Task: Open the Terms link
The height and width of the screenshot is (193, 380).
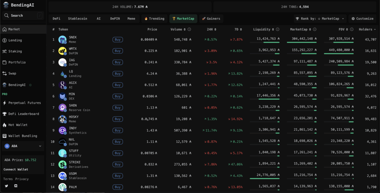Action: click(8, 179)
